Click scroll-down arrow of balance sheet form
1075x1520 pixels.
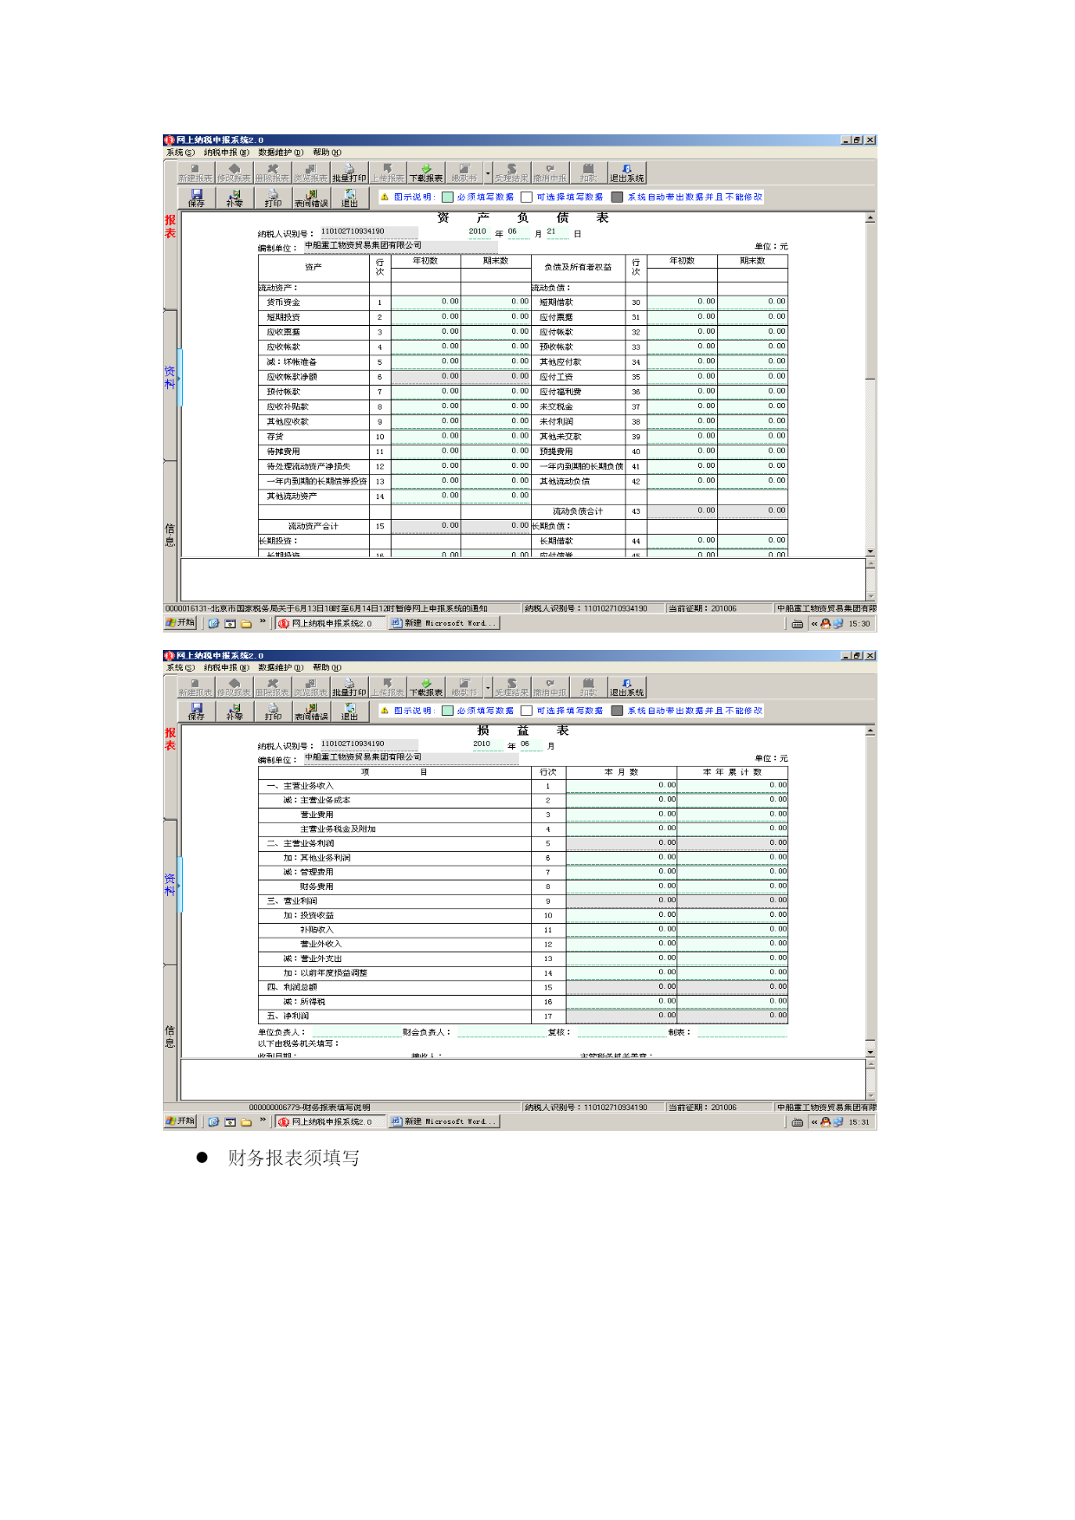pyautogui.click(x=871, y=551)
